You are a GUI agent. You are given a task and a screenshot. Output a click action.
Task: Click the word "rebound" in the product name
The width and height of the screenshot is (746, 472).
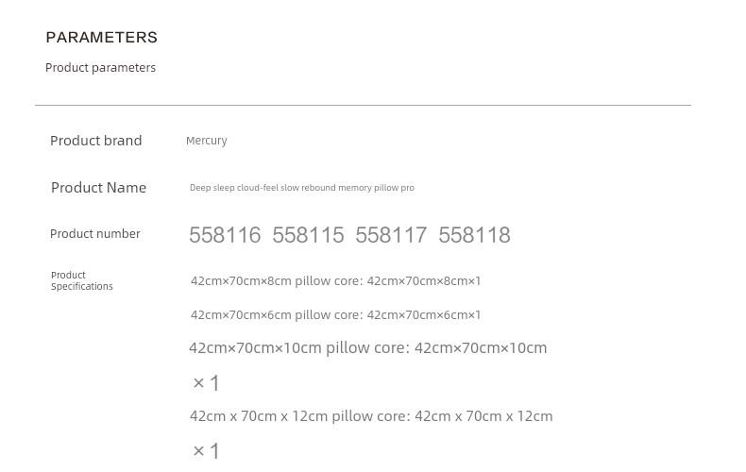318,188
